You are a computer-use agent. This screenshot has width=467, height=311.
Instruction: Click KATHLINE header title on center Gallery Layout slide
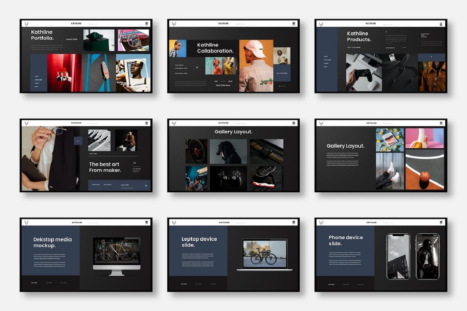tap(224, 123)
